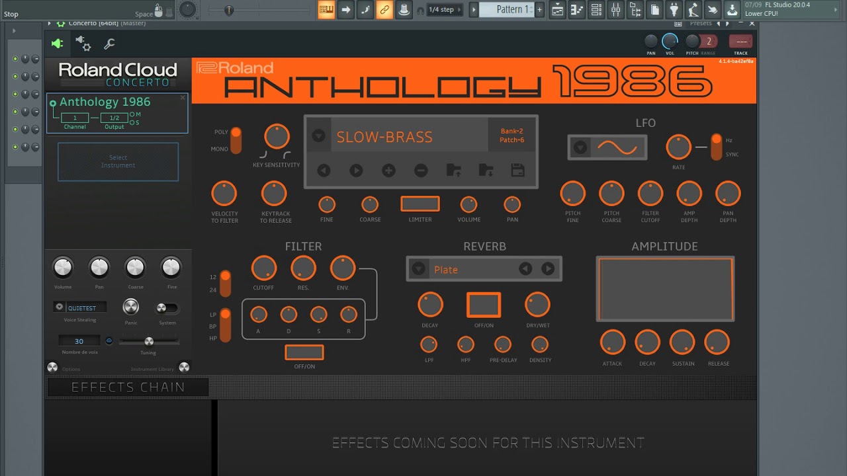This screenshot has height=476, width=847.
Task: Click the filter CUTOFF knob
Action: (x=263, y=268)
